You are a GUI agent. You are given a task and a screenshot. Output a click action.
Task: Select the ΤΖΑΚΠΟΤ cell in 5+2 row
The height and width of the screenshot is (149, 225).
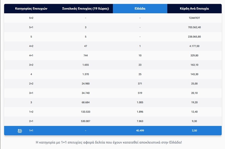(194, 18)
